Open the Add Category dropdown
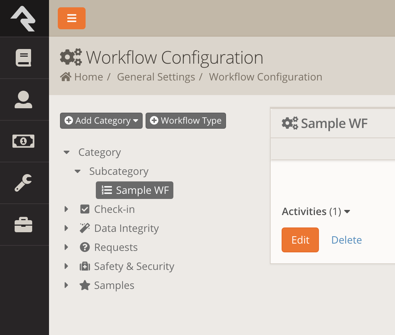Viewport: 395px width, 335px height. coord(101,120)
